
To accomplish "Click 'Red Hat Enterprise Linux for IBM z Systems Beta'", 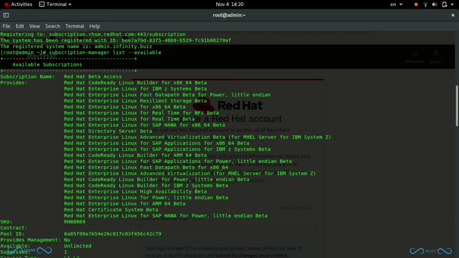I will tap(135, 89).
